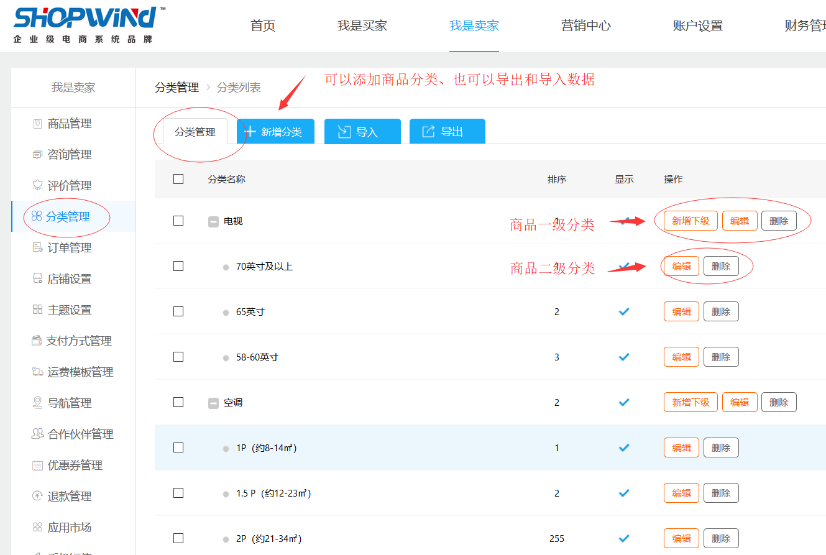
Task: Click the 分类列表 breadcrumb text
Action: click(239, 88)
